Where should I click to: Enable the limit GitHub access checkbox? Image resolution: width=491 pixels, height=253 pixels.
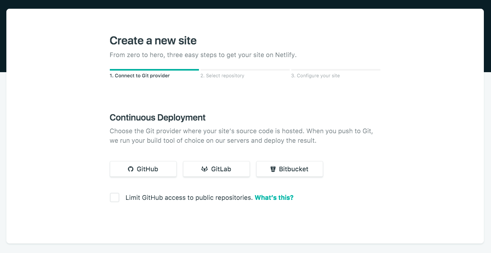click(115, 197)
